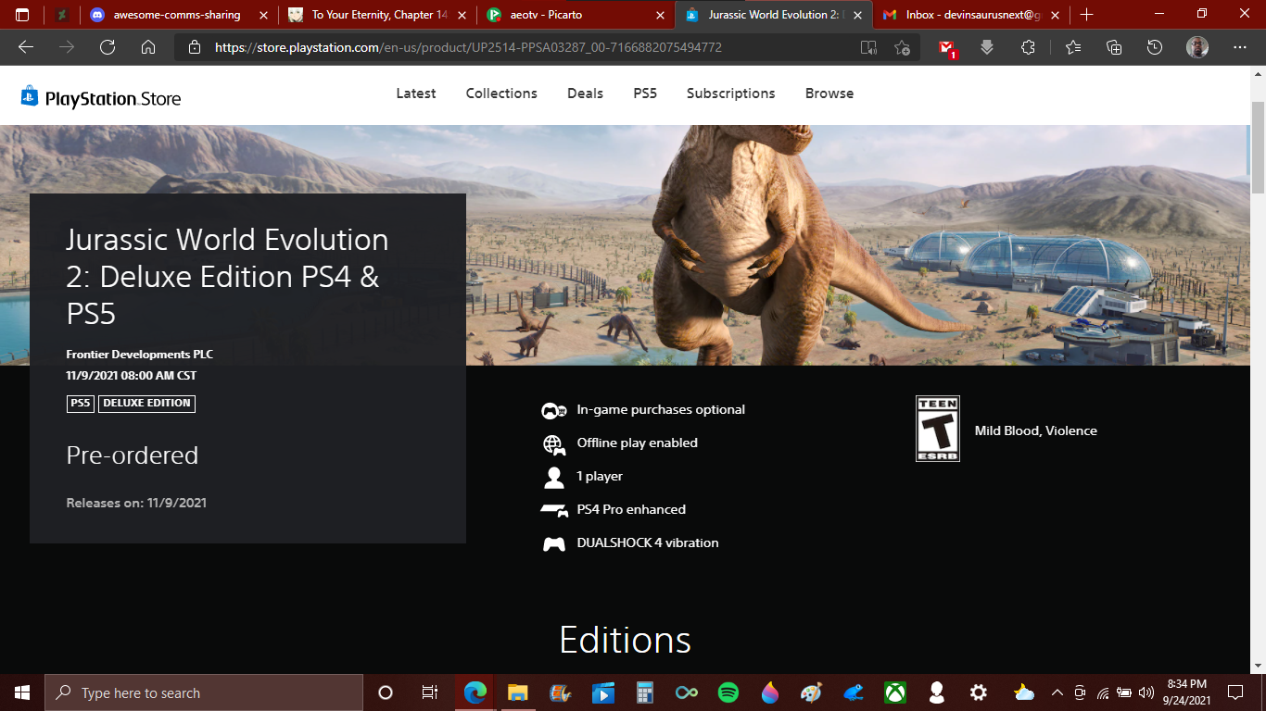Open Windows Settings gear in taskbar
Image resolution: width=1266 pixels, height=711 pixels.
[x=979, y=692]
